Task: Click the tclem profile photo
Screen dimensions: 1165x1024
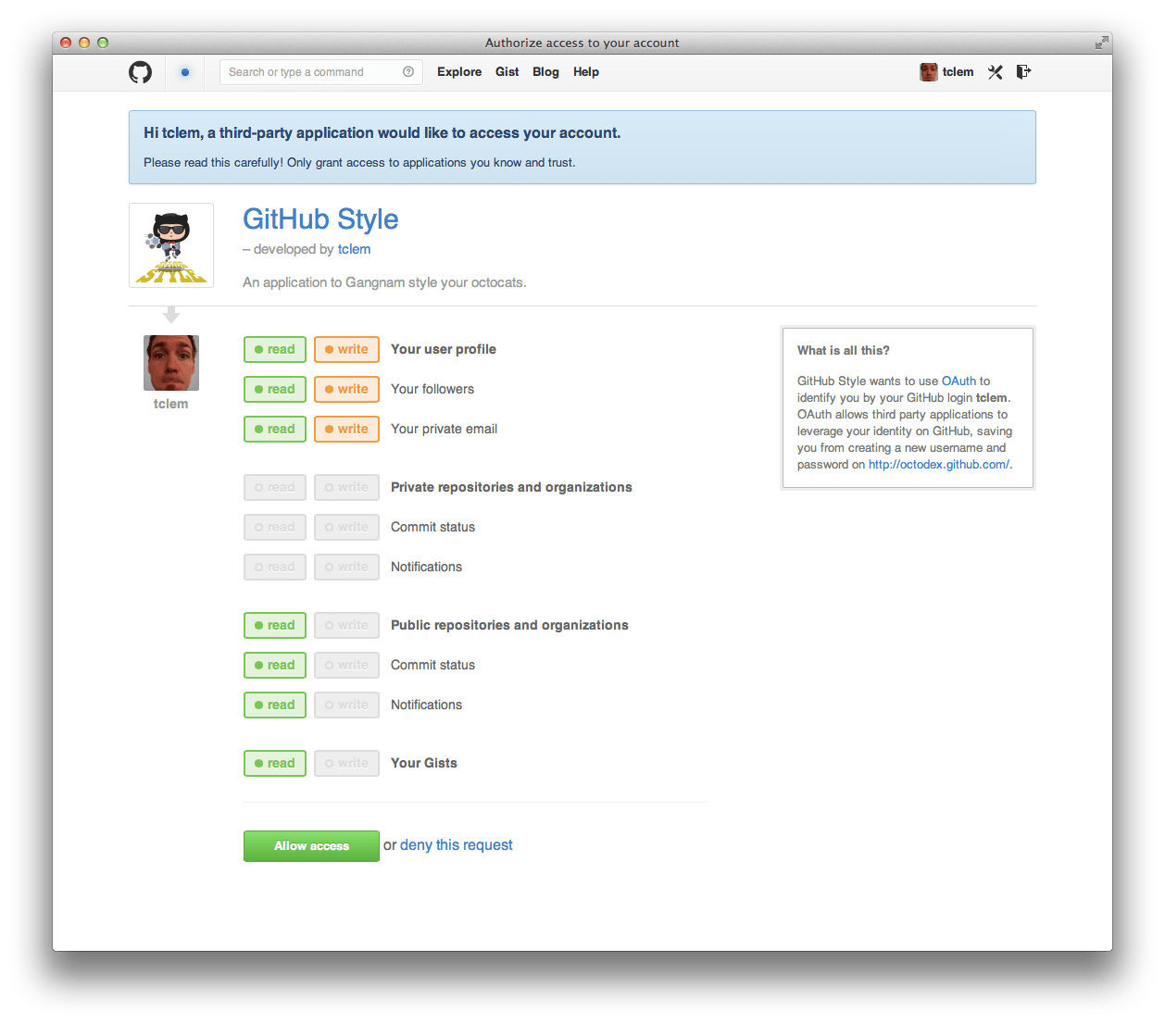Action: [171, 363]
